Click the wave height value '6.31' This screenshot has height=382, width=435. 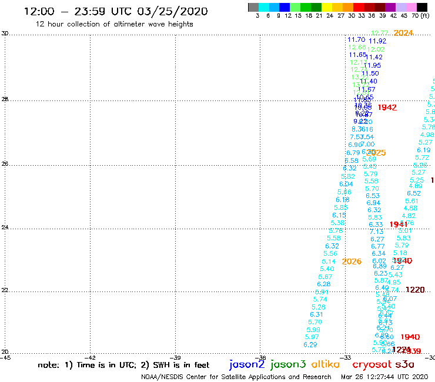(x=316, y=314)
